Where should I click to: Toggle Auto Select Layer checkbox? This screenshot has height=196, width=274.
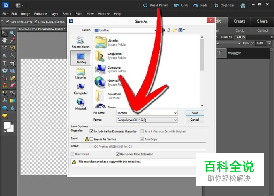click(8, 21)
